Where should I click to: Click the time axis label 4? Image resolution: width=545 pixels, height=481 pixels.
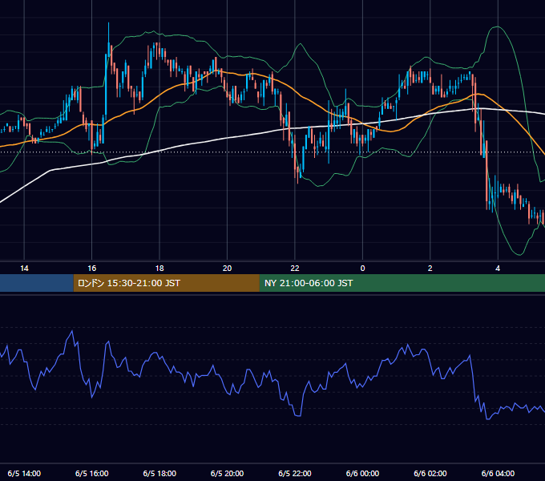tap(498, 269)
